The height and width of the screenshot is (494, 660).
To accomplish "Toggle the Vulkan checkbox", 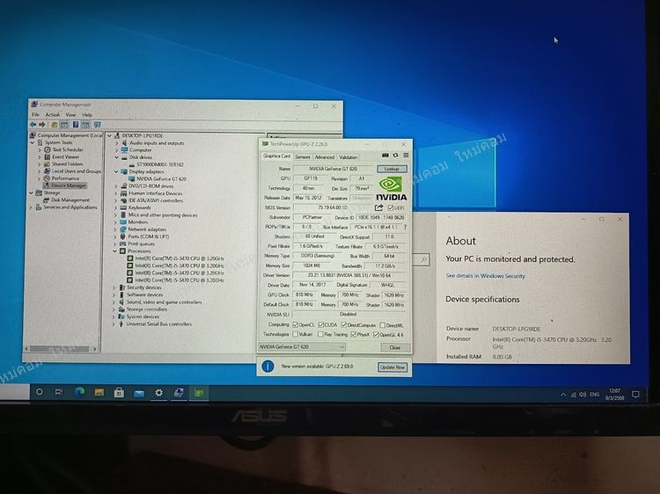I will tap(296, 334).
